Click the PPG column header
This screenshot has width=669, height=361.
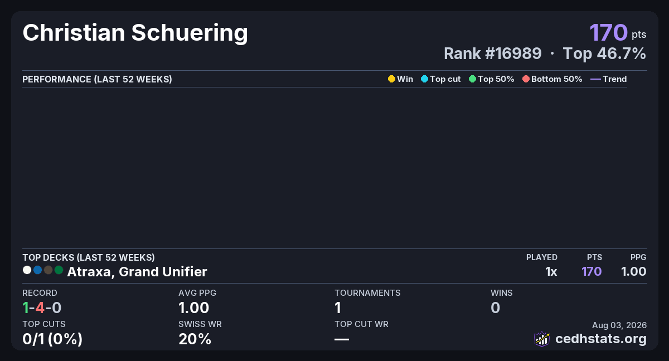[x=638, y=257]
